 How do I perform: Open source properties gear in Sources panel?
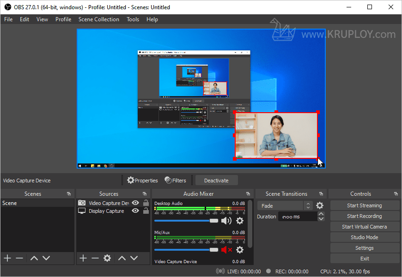(x=107, y=258)
